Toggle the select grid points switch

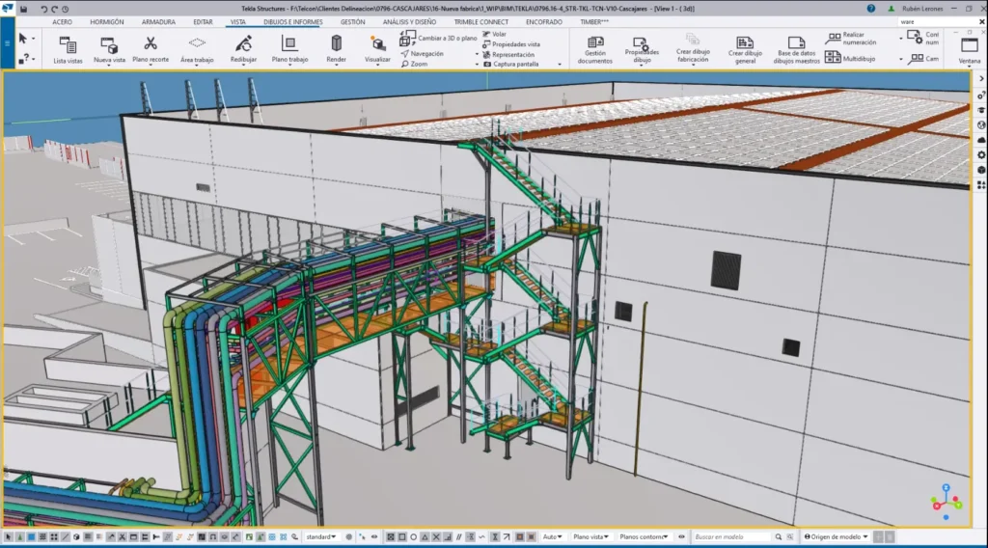pos(54,536)
